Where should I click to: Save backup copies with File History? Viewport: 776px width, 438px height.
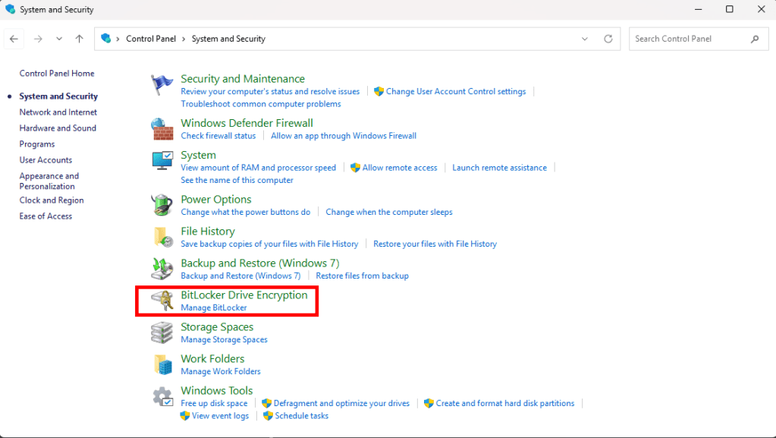269,244
